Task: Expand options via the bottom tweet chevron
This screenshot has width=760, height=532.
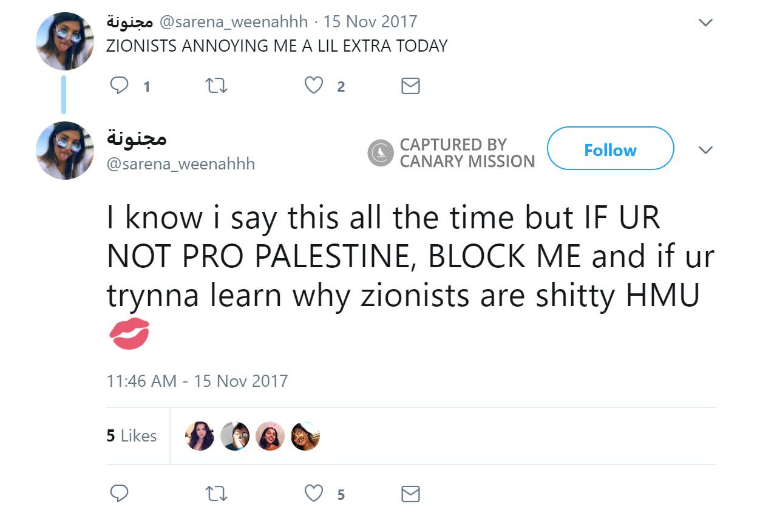Action: tap(706, 149)
